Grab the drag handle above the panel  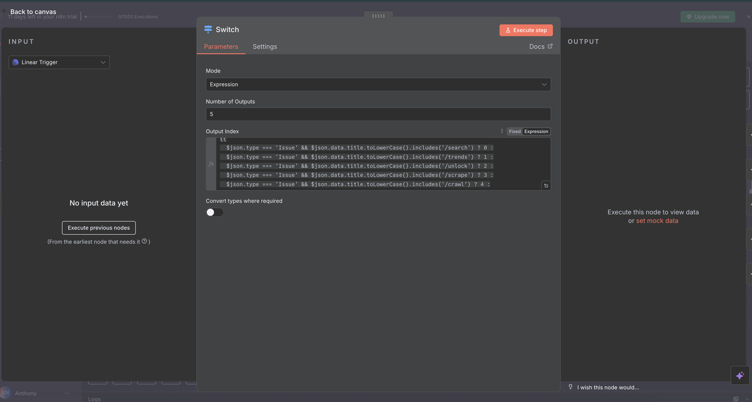coord(378,16)
